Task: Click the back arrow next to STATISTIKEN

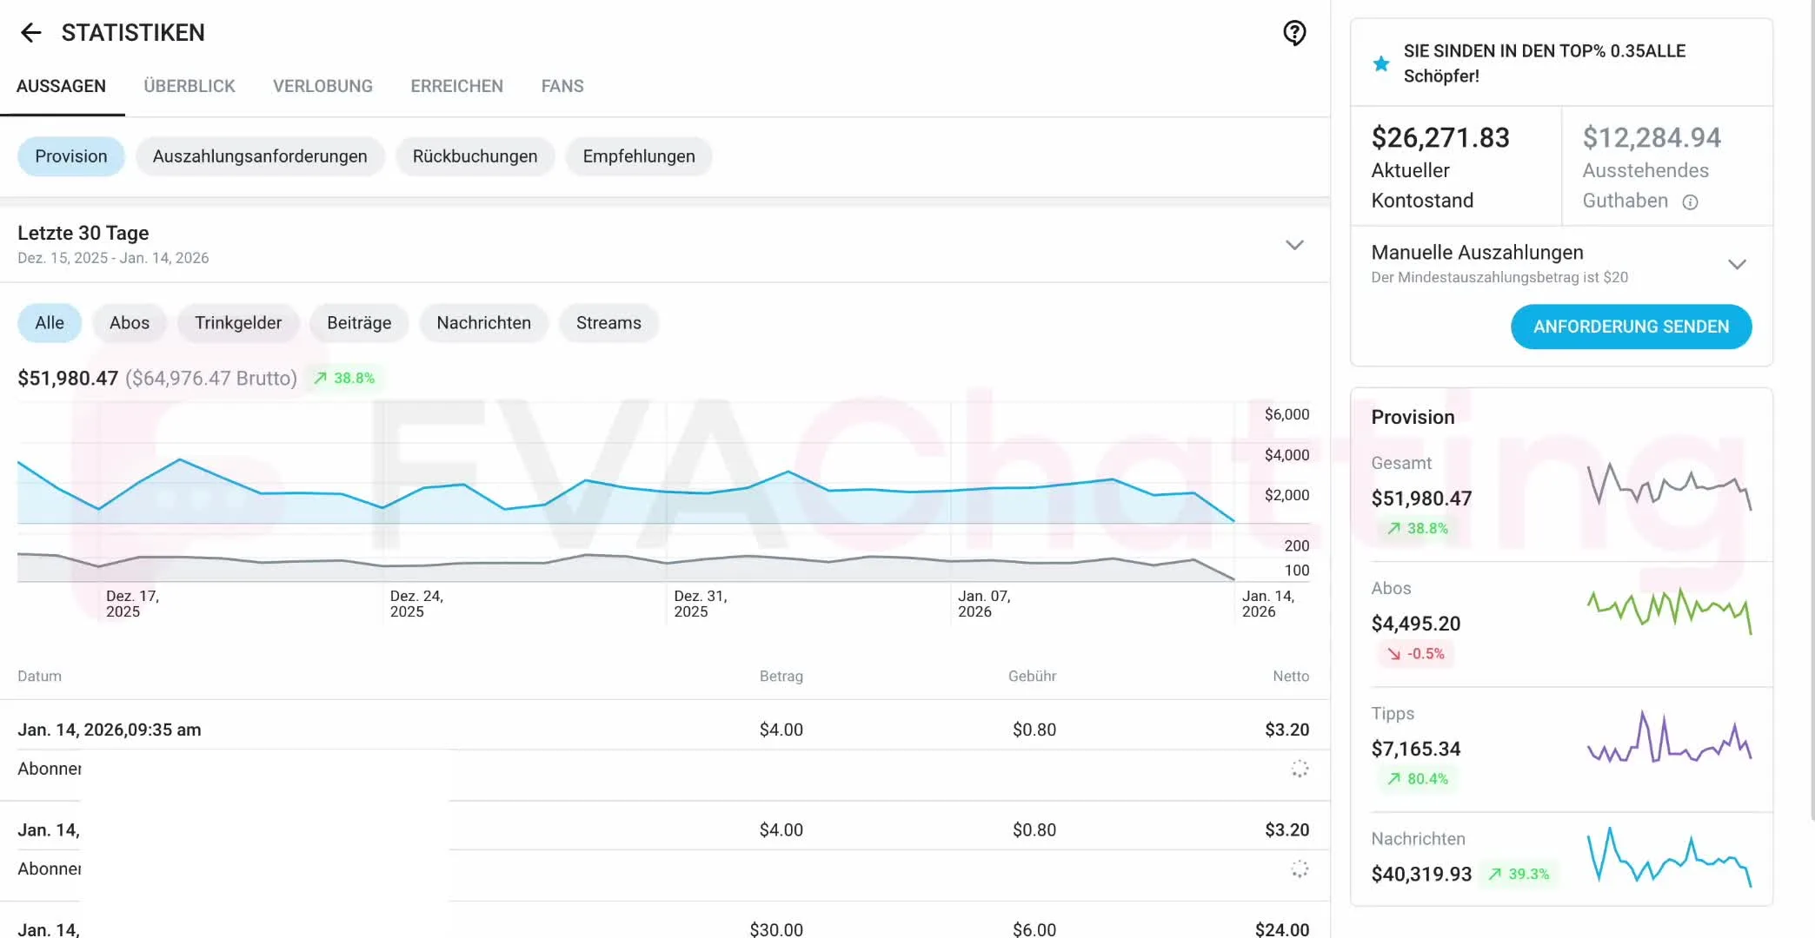Action: (x=30, y=33)
